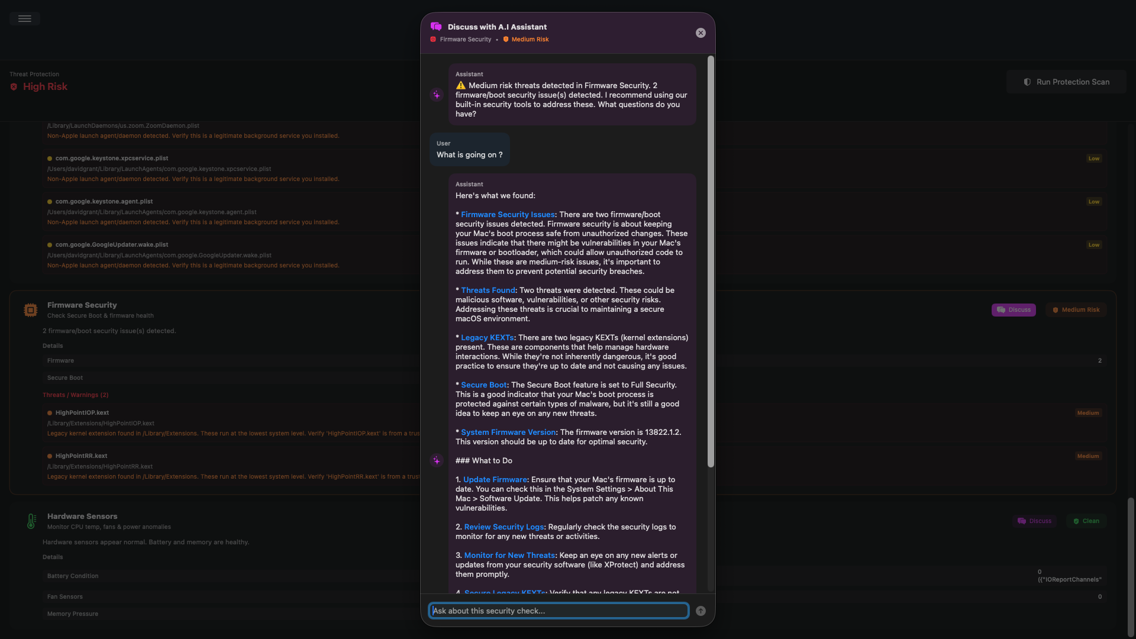
Task: Click the Firmware Security chip icon
Action: coord(31,309)
